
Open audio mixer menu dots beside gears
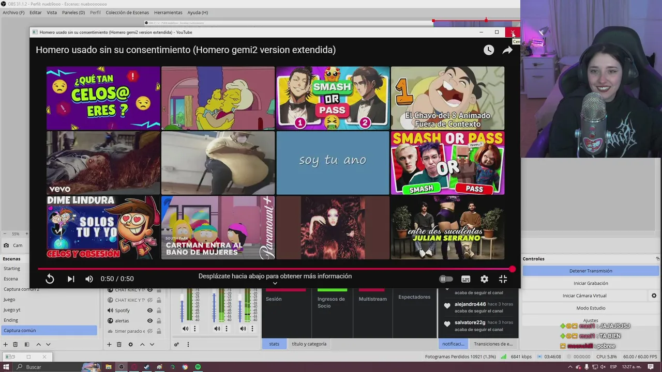(x=188, y=345)
